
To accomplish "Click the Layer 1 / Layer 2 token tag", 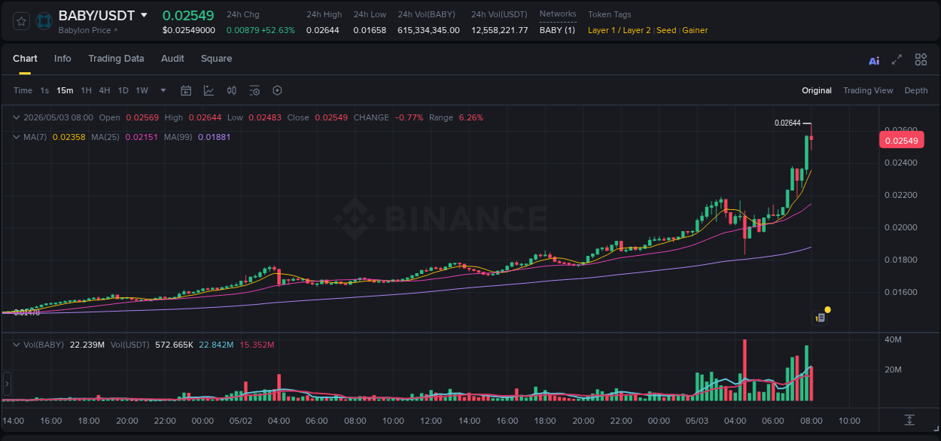I will (620, 30).
